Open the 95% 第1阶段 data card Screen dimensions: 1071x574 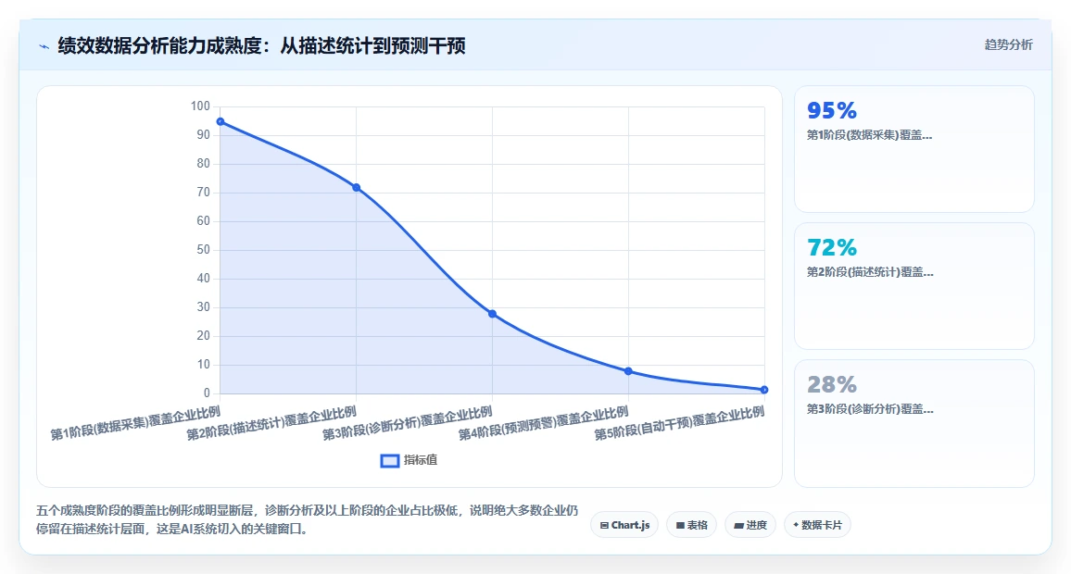[x=913, y=149]
